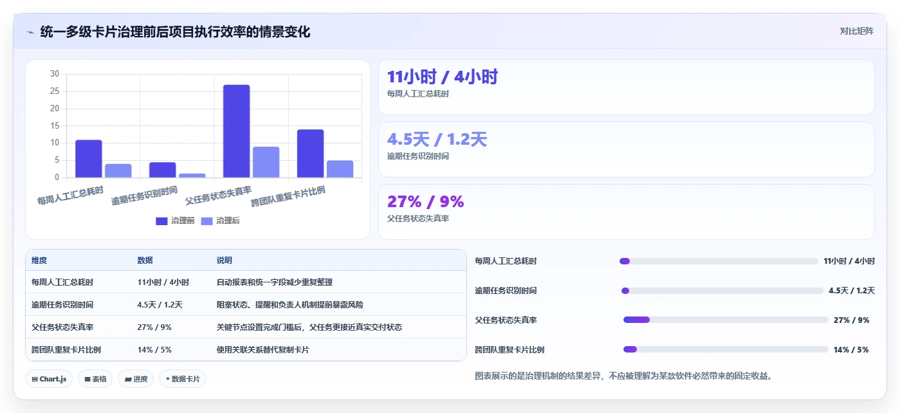The image size is (900, 413).
Task: Click the footnote starting 图表展示的是治理机制
Action: [x=623, y=376]
